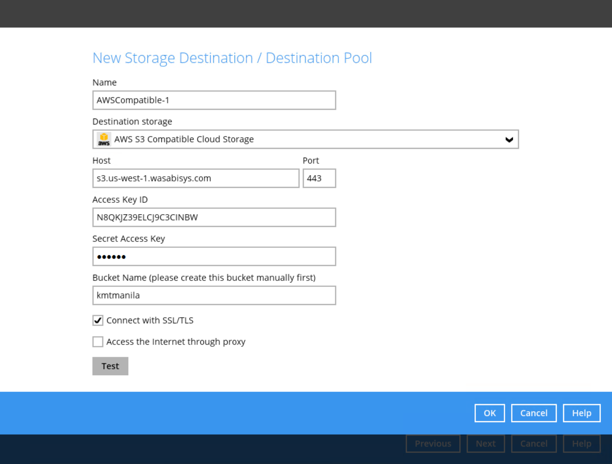612x464 pixels.
Task: Click the Bucket Name field with kmtmanila
Action: (214, 296)
